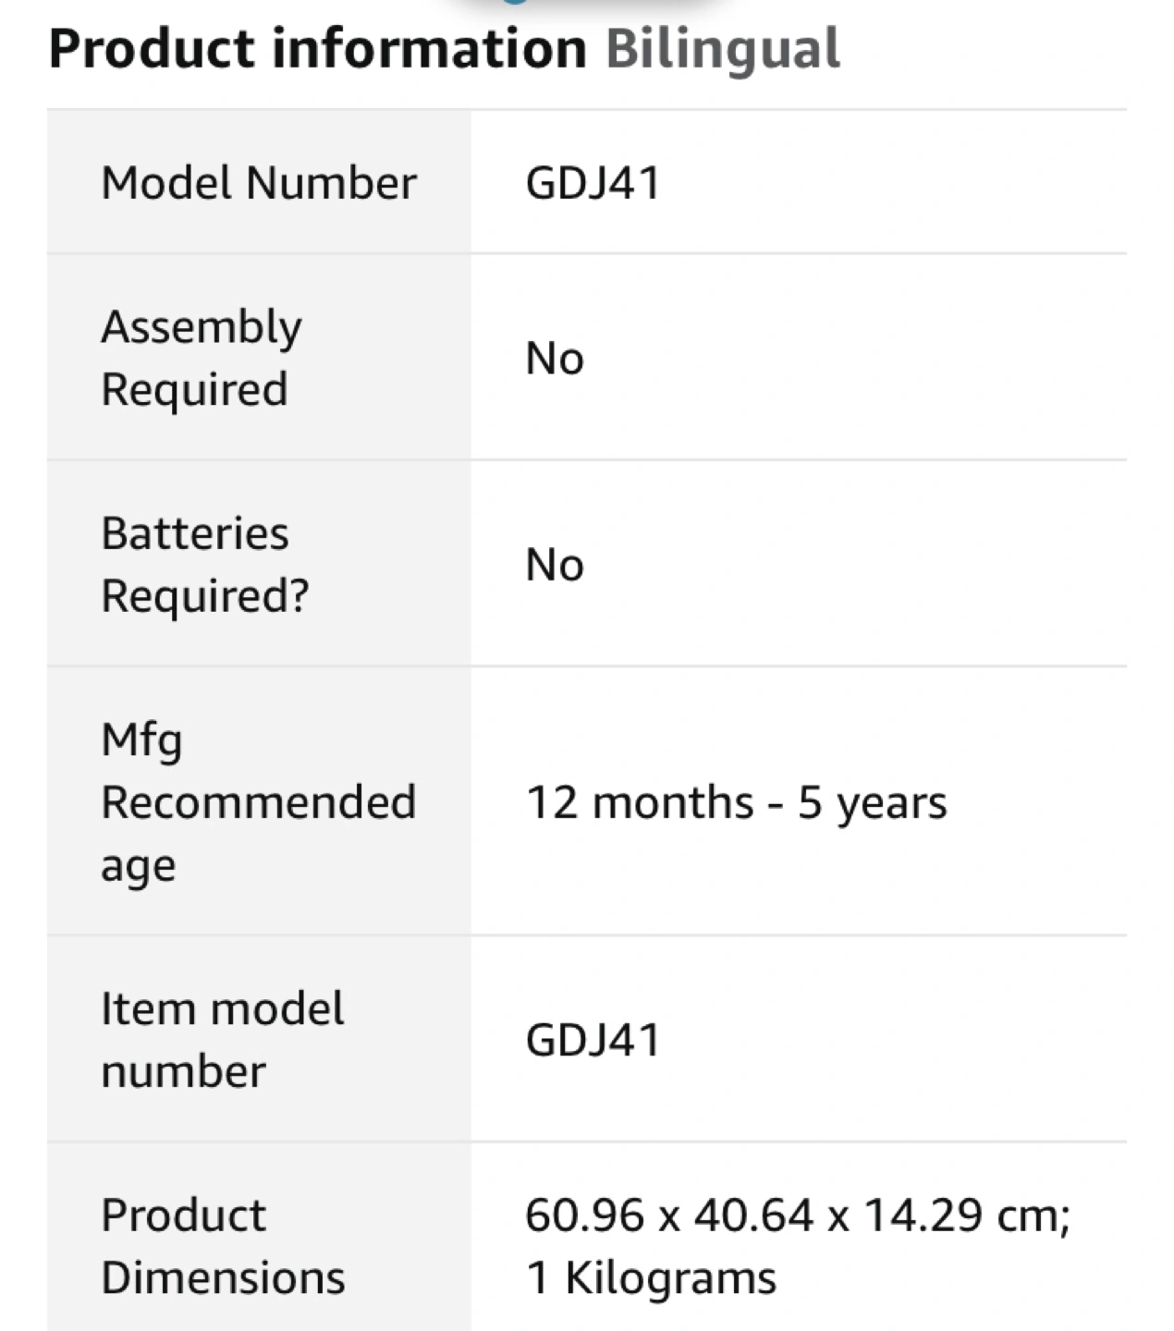Tap the Batteries Required? label
1174x1331 pixels.
tap(205, 564)
